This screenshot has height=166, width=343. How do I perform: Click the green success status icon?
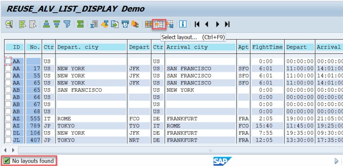[x=7, y=161]
